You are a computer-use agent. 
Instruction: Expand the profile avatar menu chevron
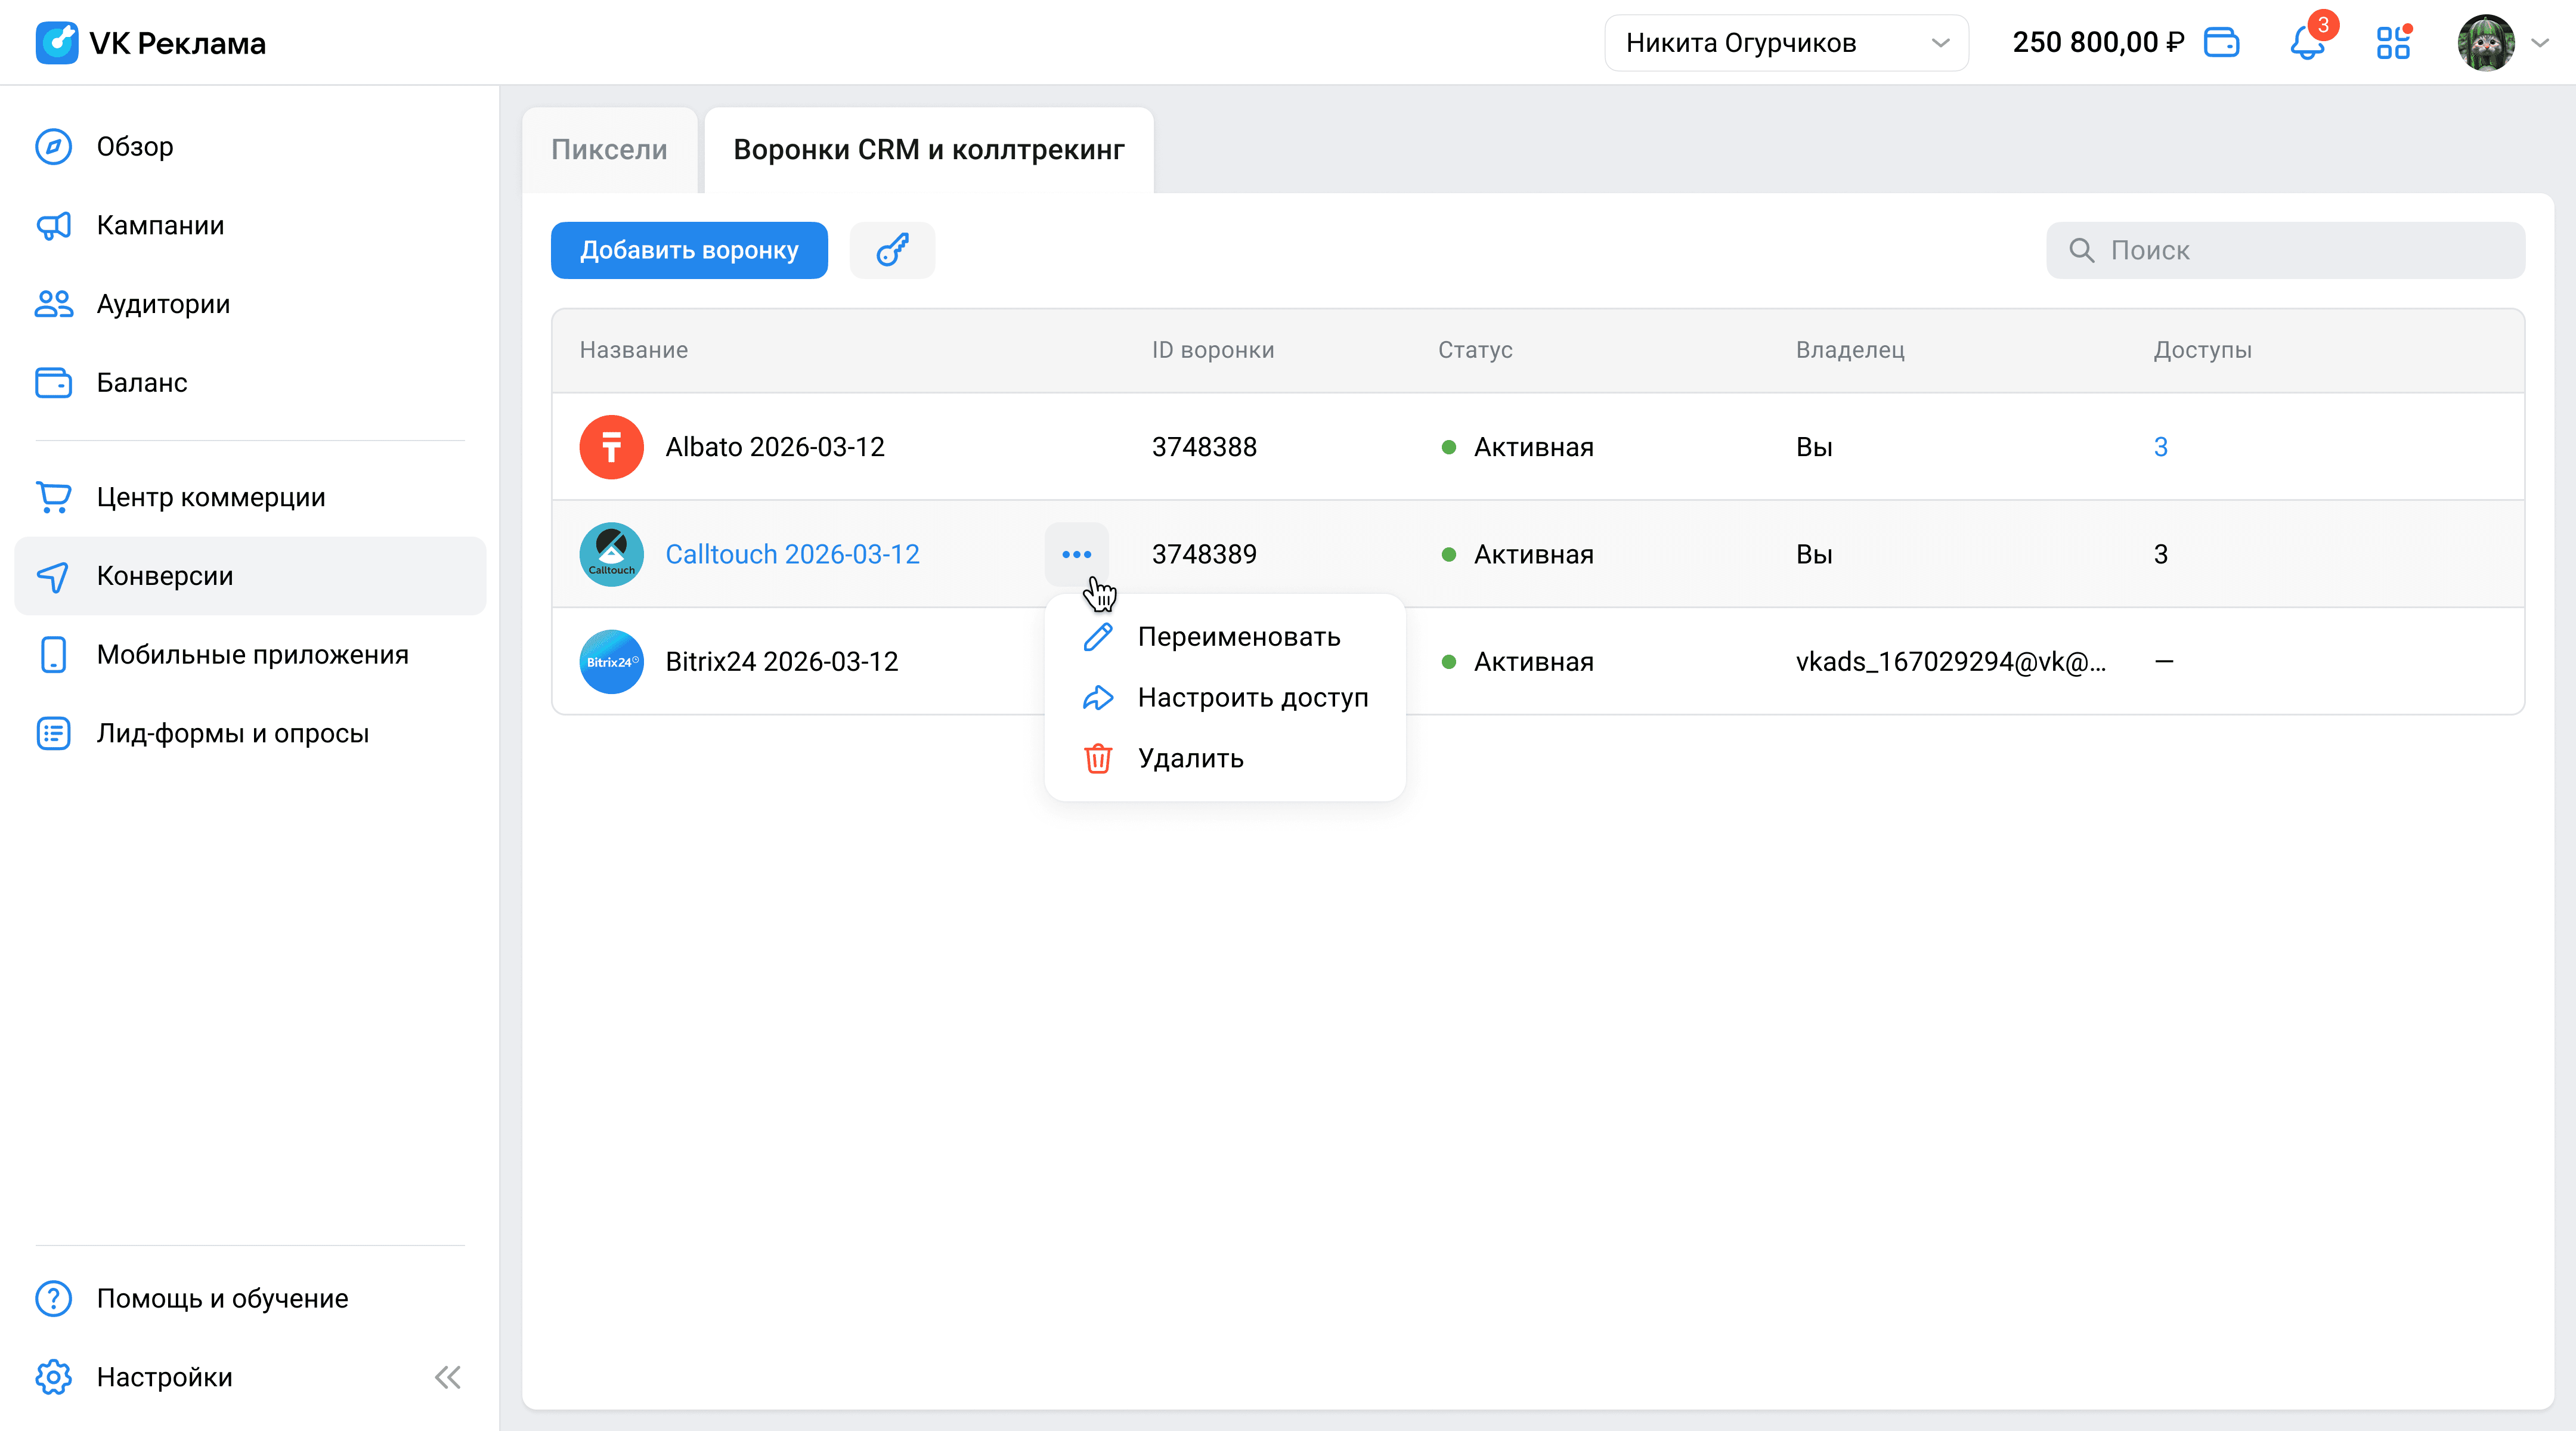[2540, 43]
